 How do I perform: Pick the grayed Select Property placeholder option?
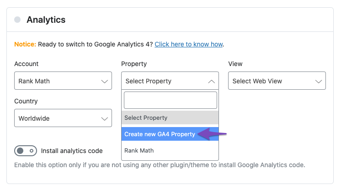(x=170, y=117)
